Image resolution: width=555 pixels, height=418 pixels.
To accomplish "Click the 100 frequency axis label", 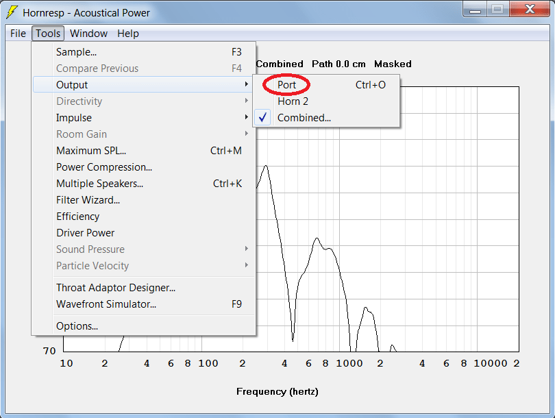I will (x=208, y=363).
